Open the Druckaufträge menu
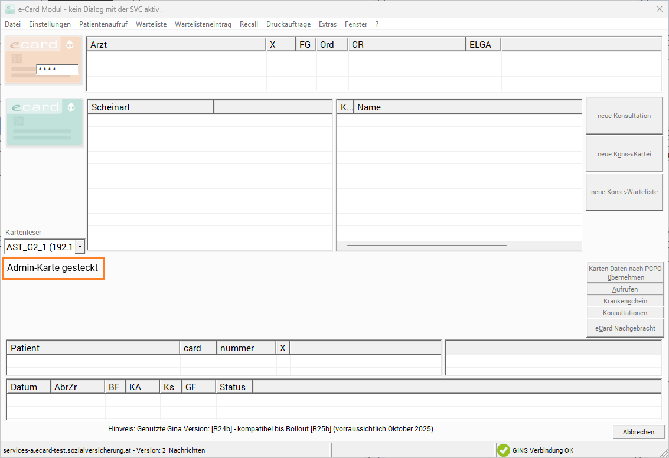Image resolution: width=669 pixels, height=458 pixels. [x=288, y=24]
